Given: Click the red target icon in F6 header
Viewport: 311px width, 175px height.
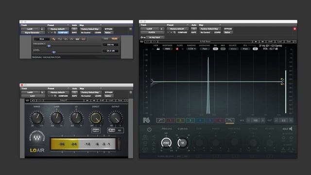Looking at the screenshot, I should (x=295, y=29).
